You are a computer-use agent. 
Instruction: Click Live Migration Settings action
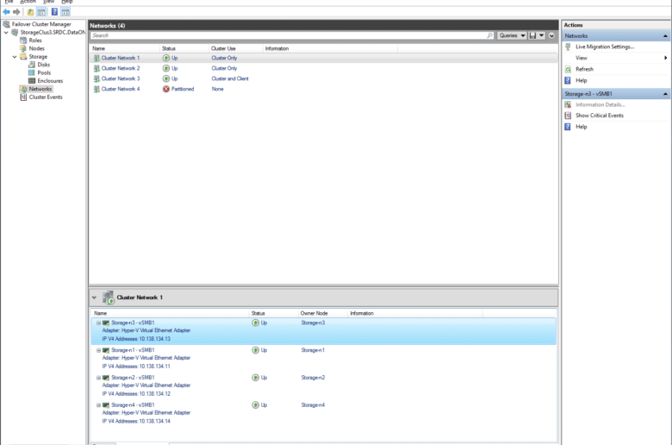(605, 47)
